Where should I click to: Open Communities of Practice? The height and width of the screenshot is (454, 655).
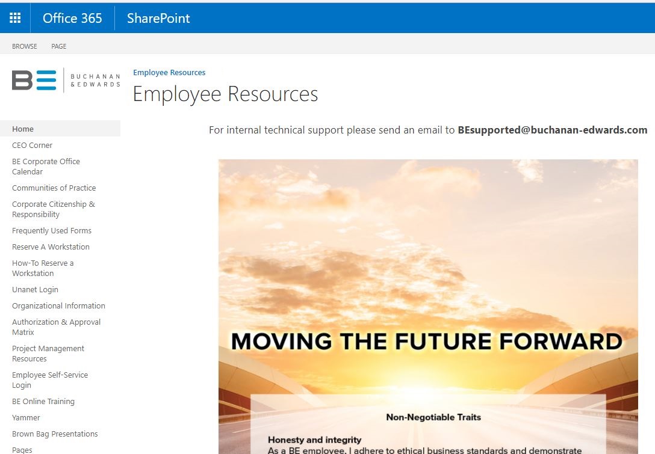click(x=54, y=188)
